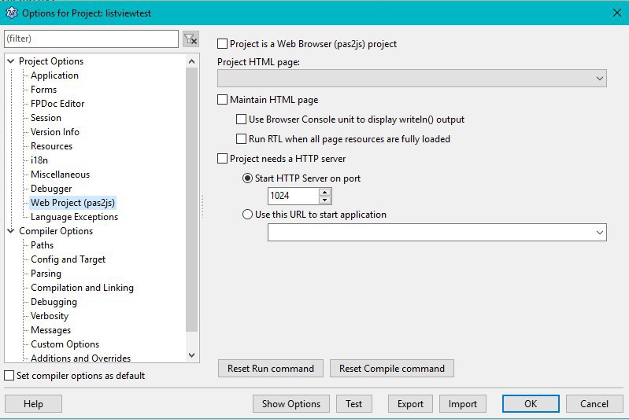The height and width of the screenshot is (419, 629).
Task: Decrease the HTTP port number
Action: point(324,200)
